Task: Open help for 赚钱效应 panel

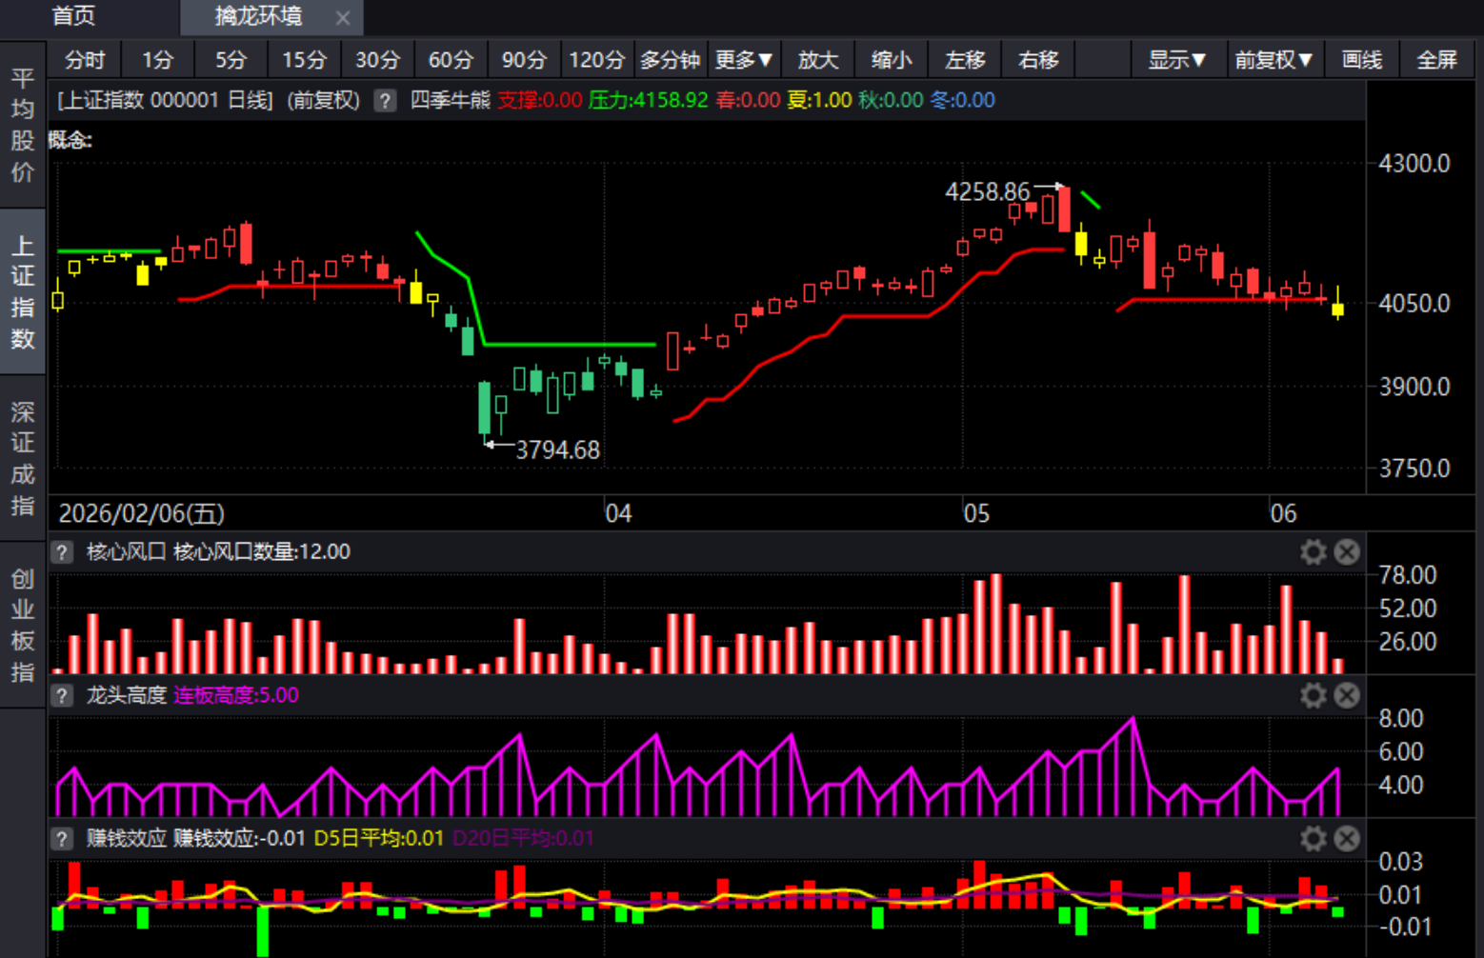Action: pos(62,839)
